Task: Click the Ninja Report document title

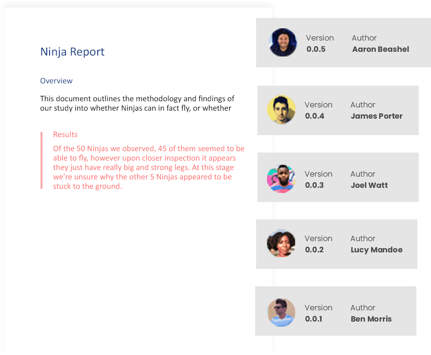Action: coord(72,52)
